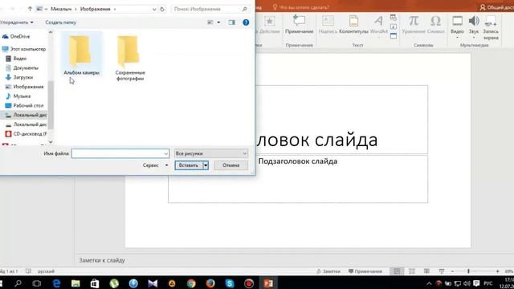
Task: Adjust the zoom slider handle
Action: coord(468,271)
